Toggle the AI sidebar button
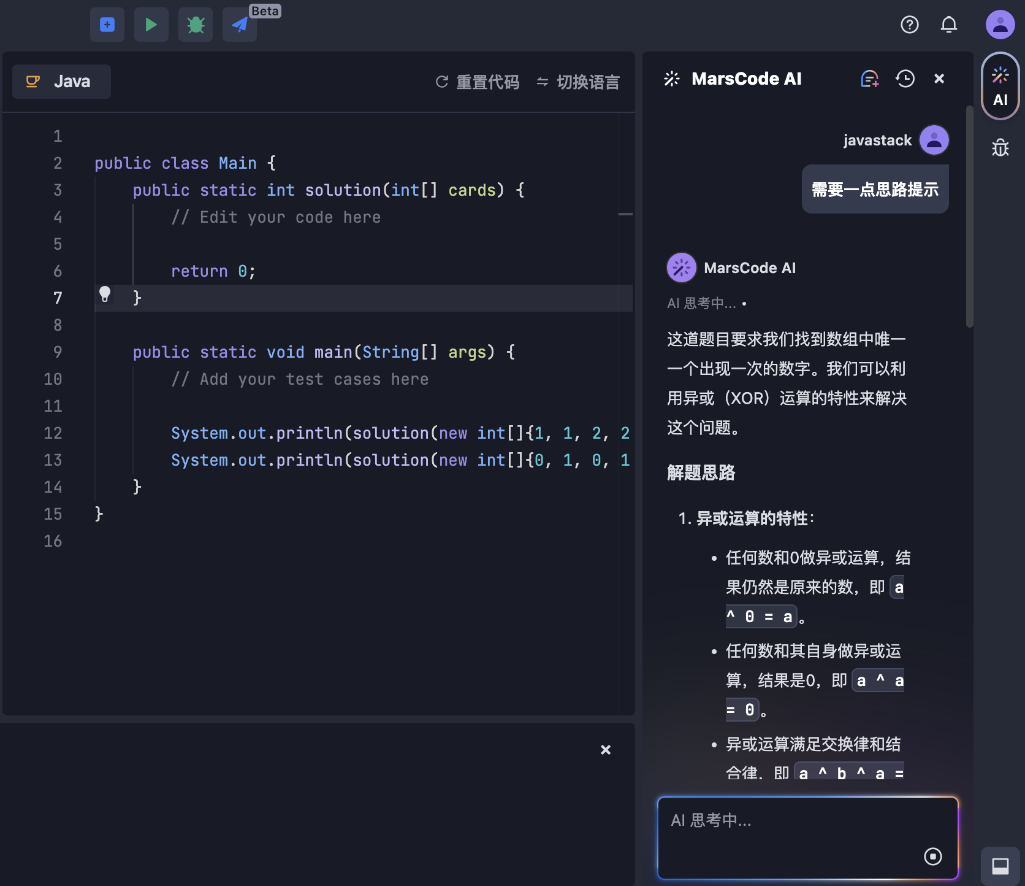This screenshot has height=886, width=1025. tap(1000, 86)
